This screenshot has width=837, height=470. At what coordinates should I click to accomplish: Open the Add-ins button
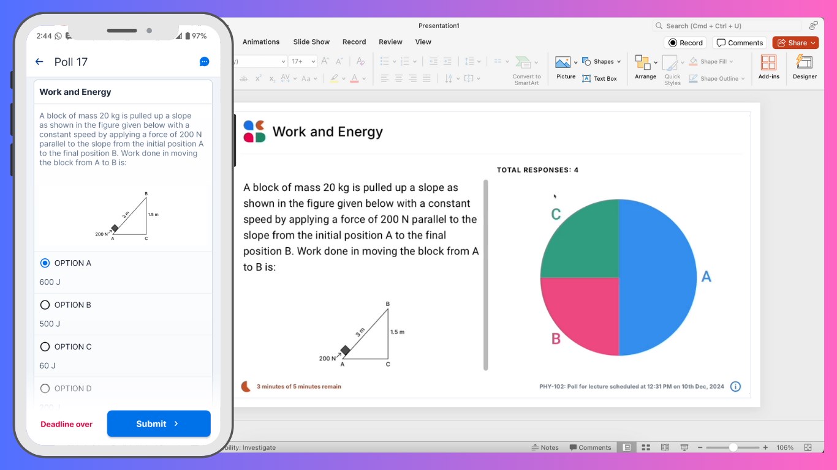point(768,67)
